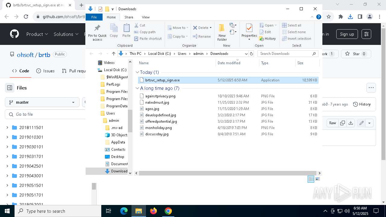Open History link on GitHub
Screen dimensions: 386x217
click(x=362, y=104)
